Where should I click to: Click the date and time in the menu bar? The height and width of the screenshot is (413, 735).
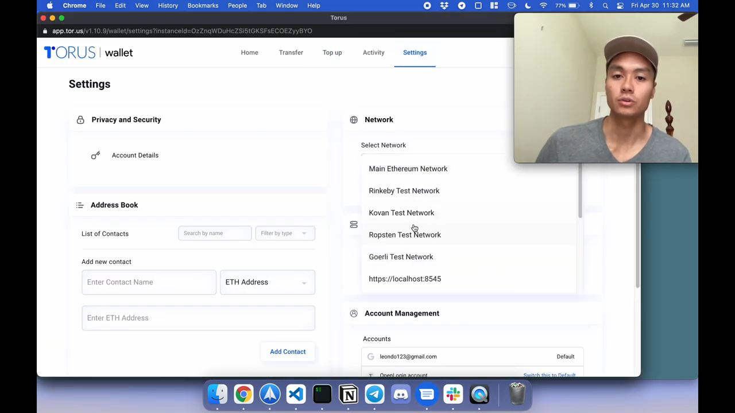(660, 6)
